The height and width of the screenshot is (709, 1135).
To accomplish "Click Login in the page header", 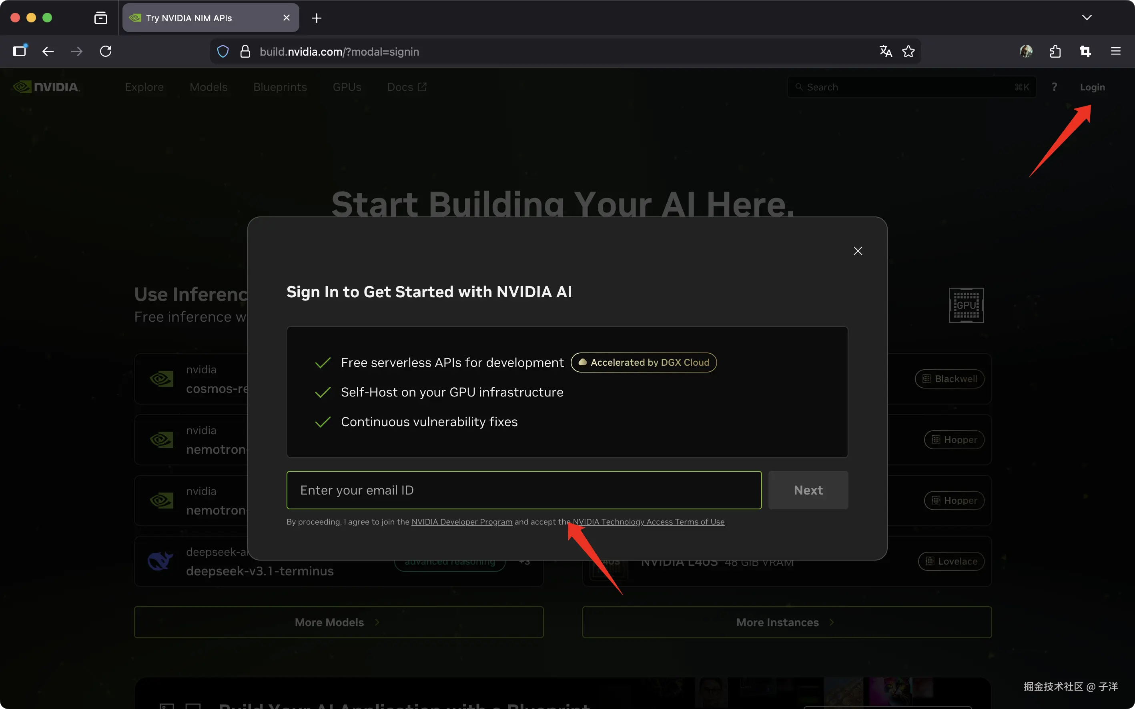I will pyautogui.click(x=1092, y=87).
